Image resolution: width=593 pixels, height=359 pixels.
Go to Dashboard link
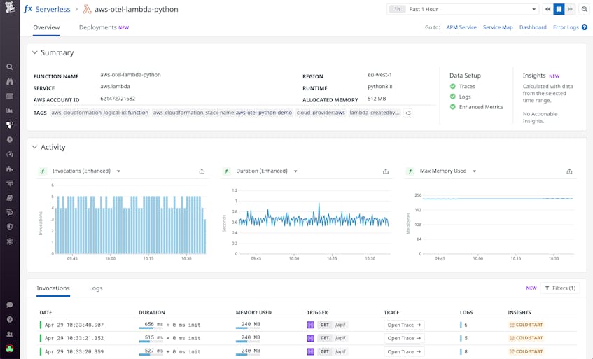coord(533,27)
